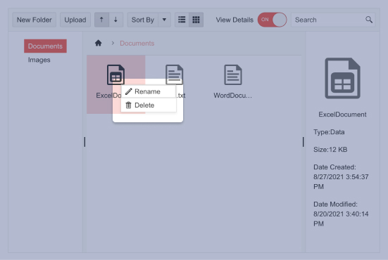Viewport: 388px width, 260px height.
Task: Click the Upload button
Action: tap(75, 20)
